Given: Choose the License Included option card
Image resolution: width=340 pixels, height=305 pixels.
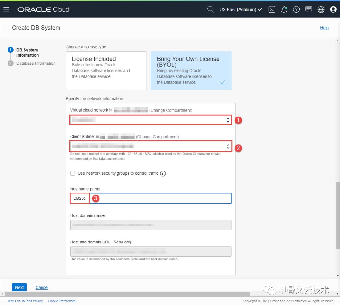Looking at the screenshot, I should pos(106,71).
